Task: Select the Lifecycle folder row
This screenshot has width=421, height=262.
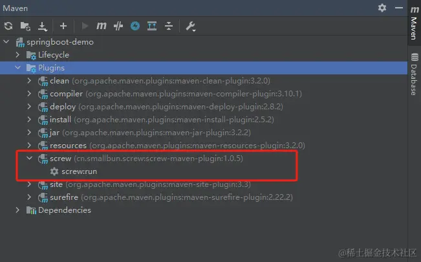Action: 204,54
